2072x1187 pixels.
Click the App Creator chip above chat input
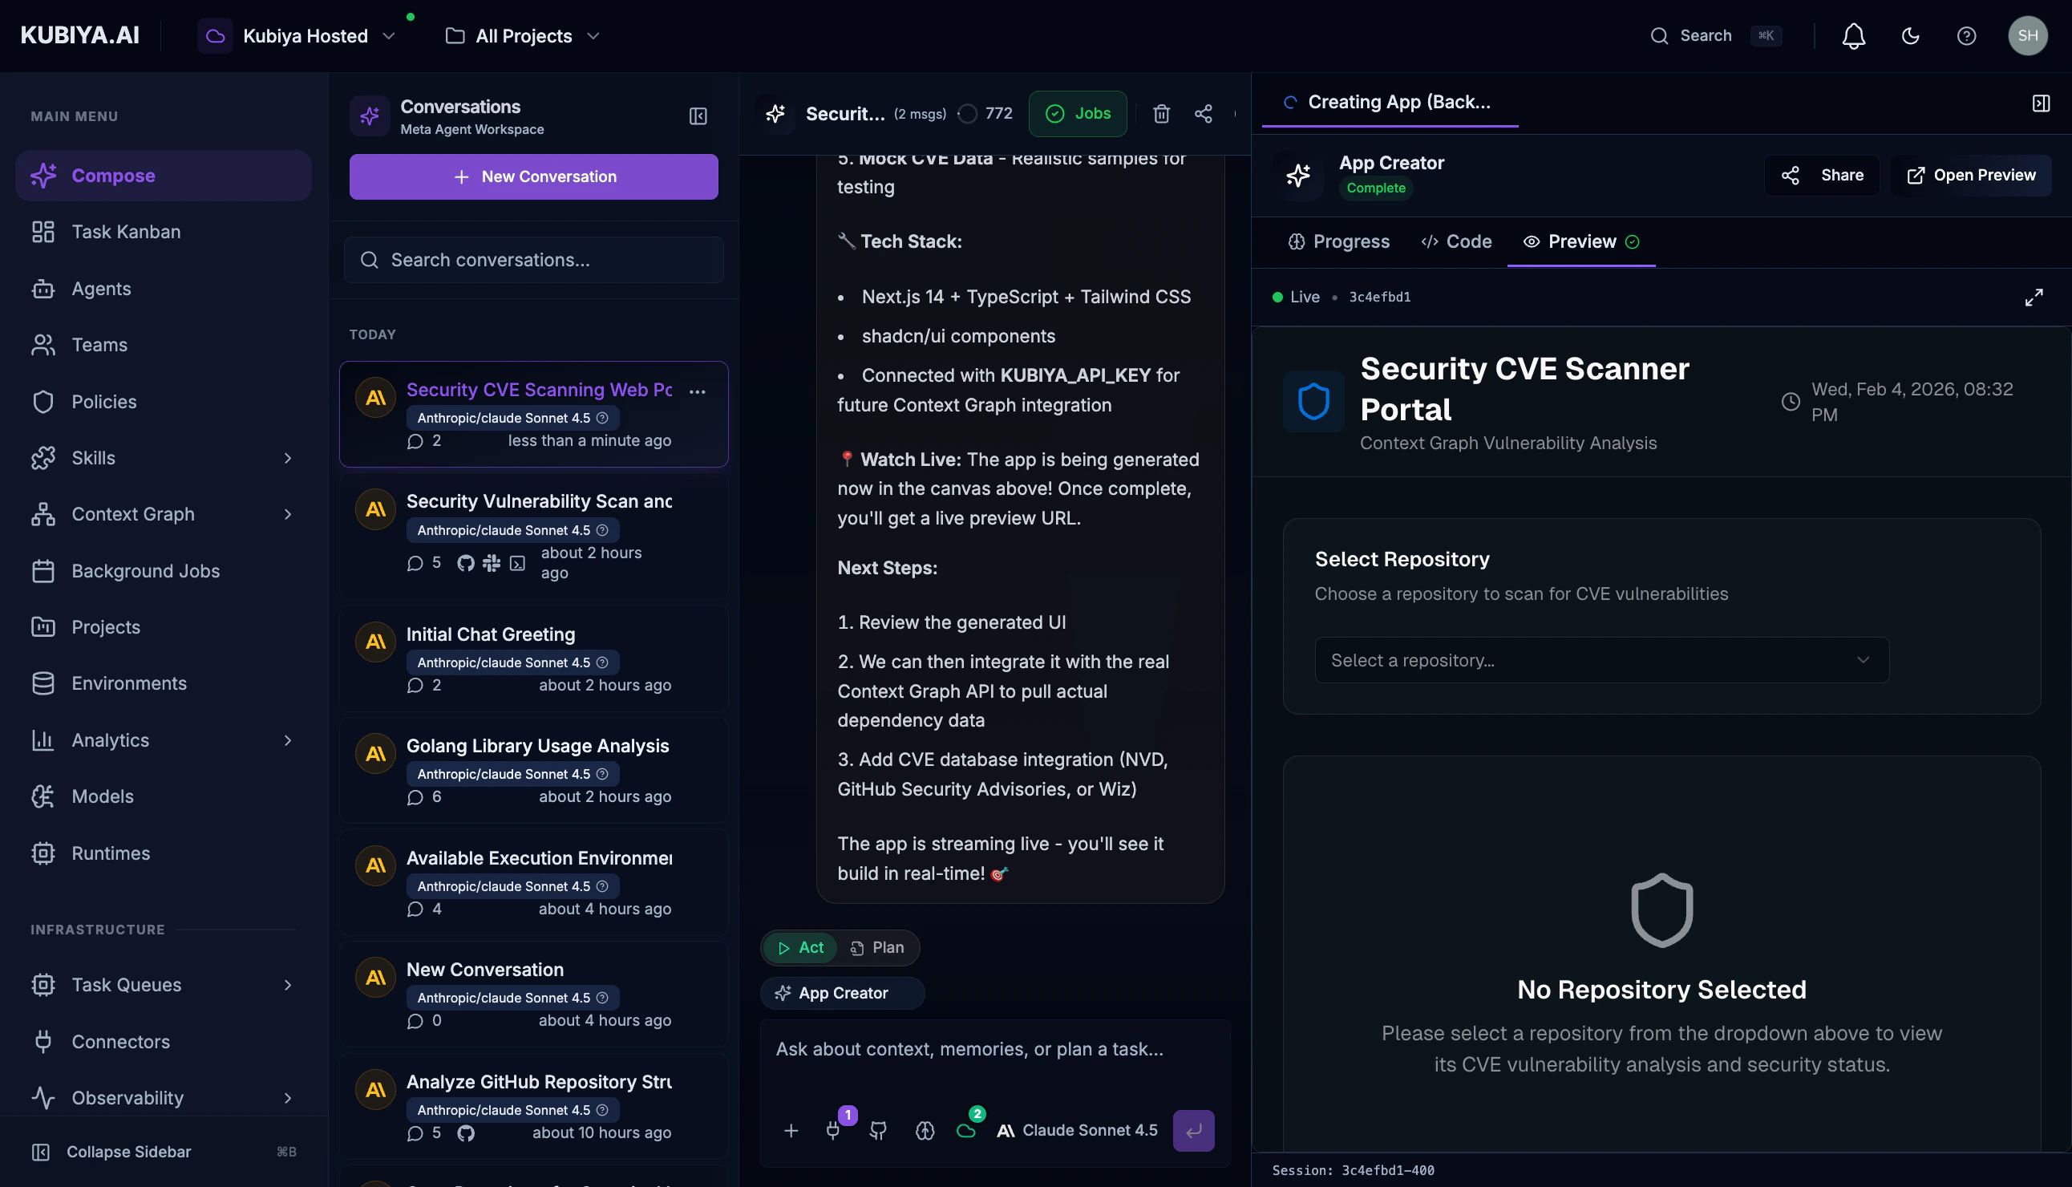pos(842,993)
